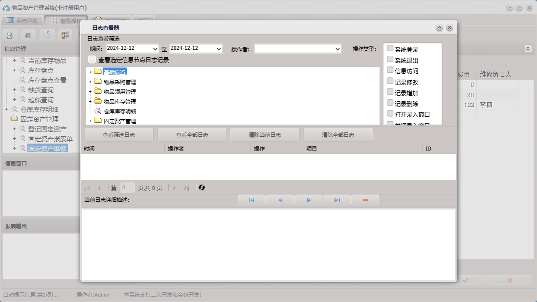
Task: Click the red minus delete record button
Action: click(365, 200)
